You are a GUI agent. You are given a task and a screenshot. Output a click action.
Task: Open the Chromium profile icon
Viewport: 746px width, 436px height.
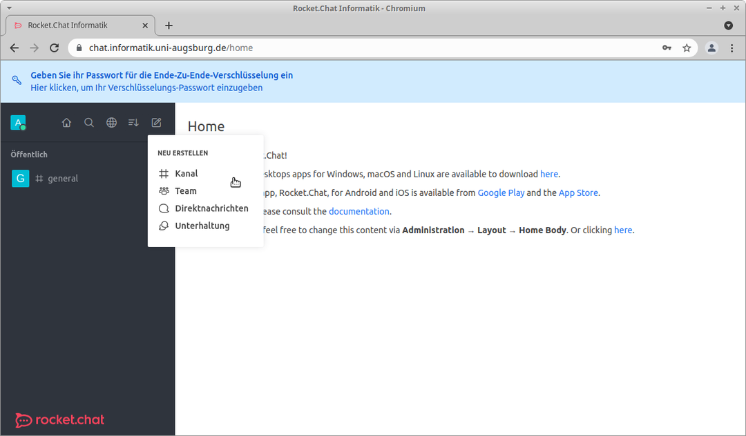711,48
